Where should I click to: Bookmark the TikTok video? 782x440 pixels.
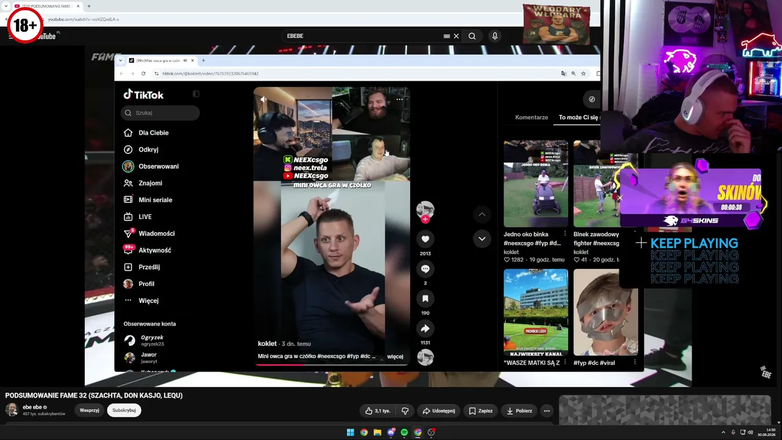pos(425,298)
